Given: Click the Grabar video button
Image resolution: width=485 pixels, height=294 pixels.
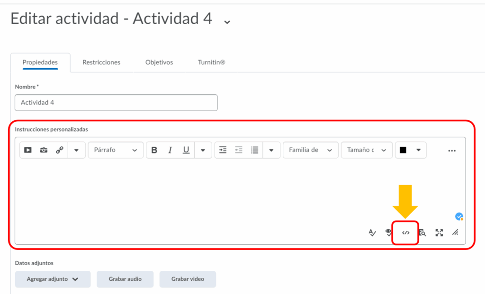Looking at the screenshot, I should (x=188, y=279).
